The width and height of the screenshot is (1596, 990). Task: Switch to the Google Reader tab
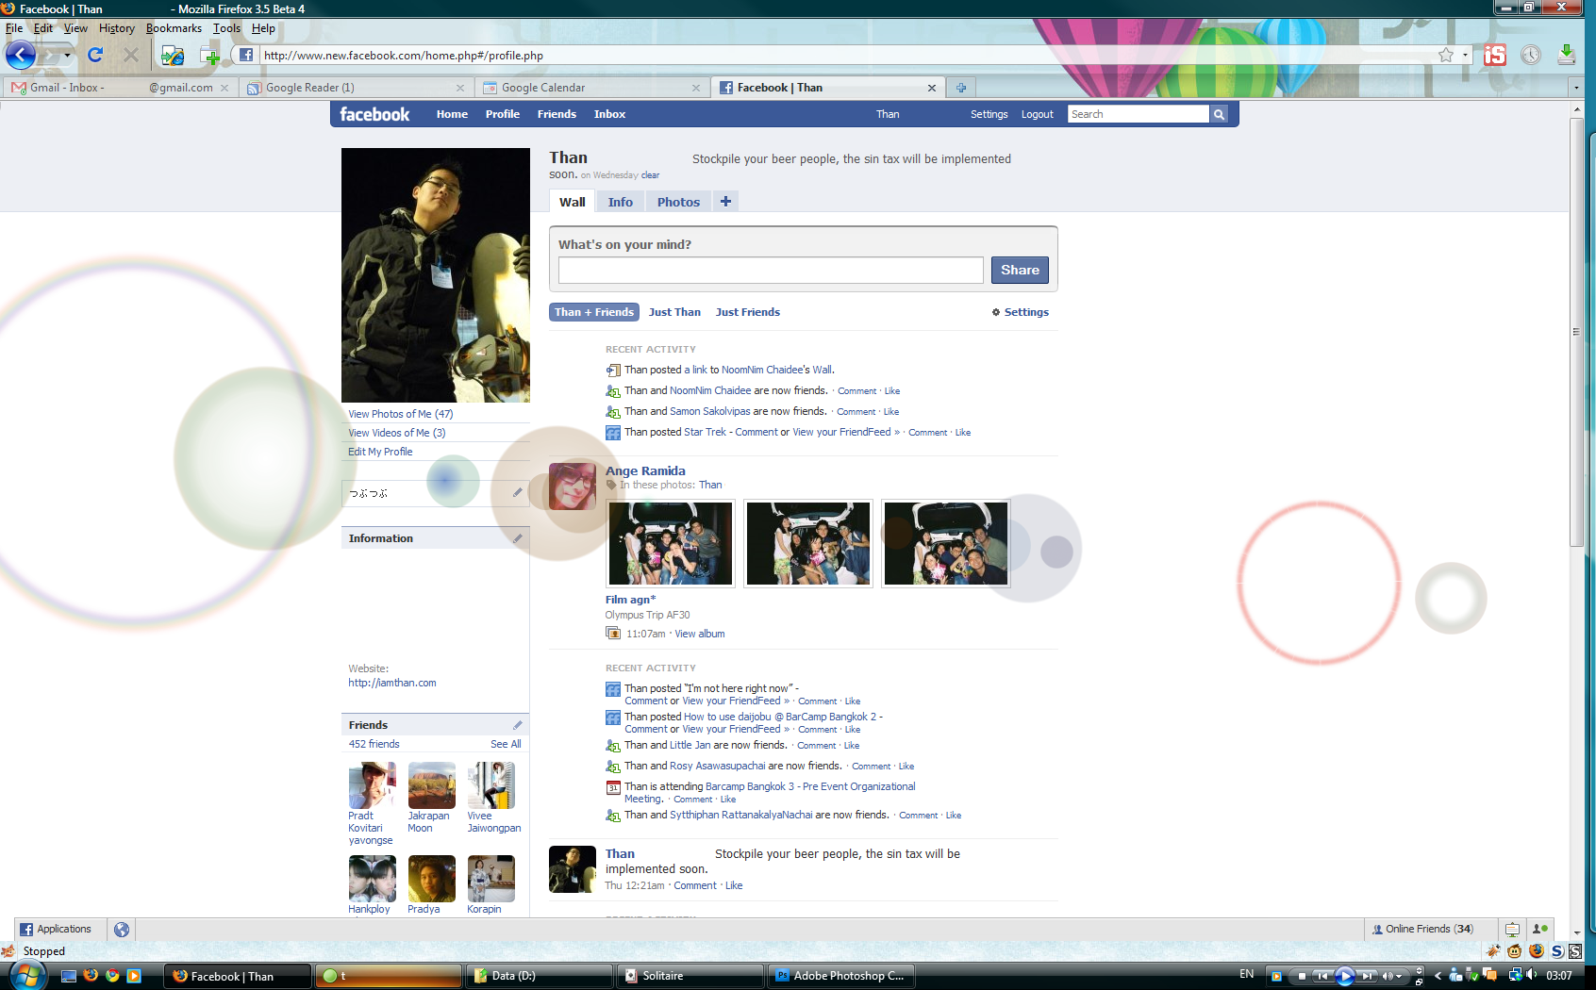click(x=356, y=88)
